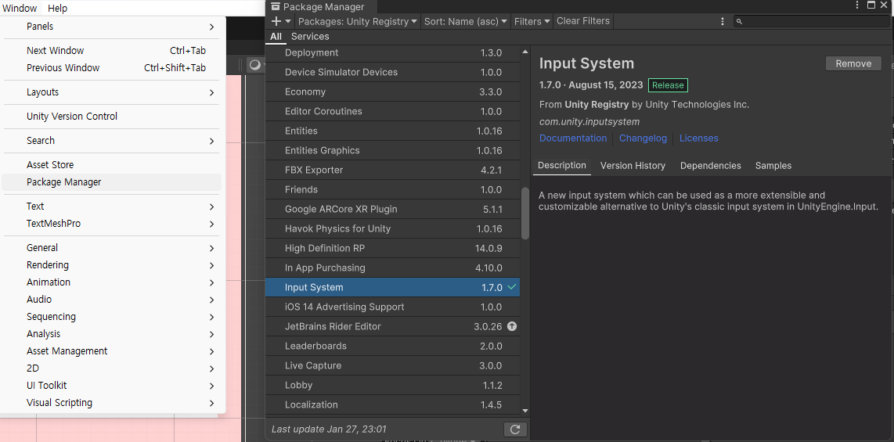Select Input System package row
The height and width of the screenshot is (442, 894).
pos(393,287)
